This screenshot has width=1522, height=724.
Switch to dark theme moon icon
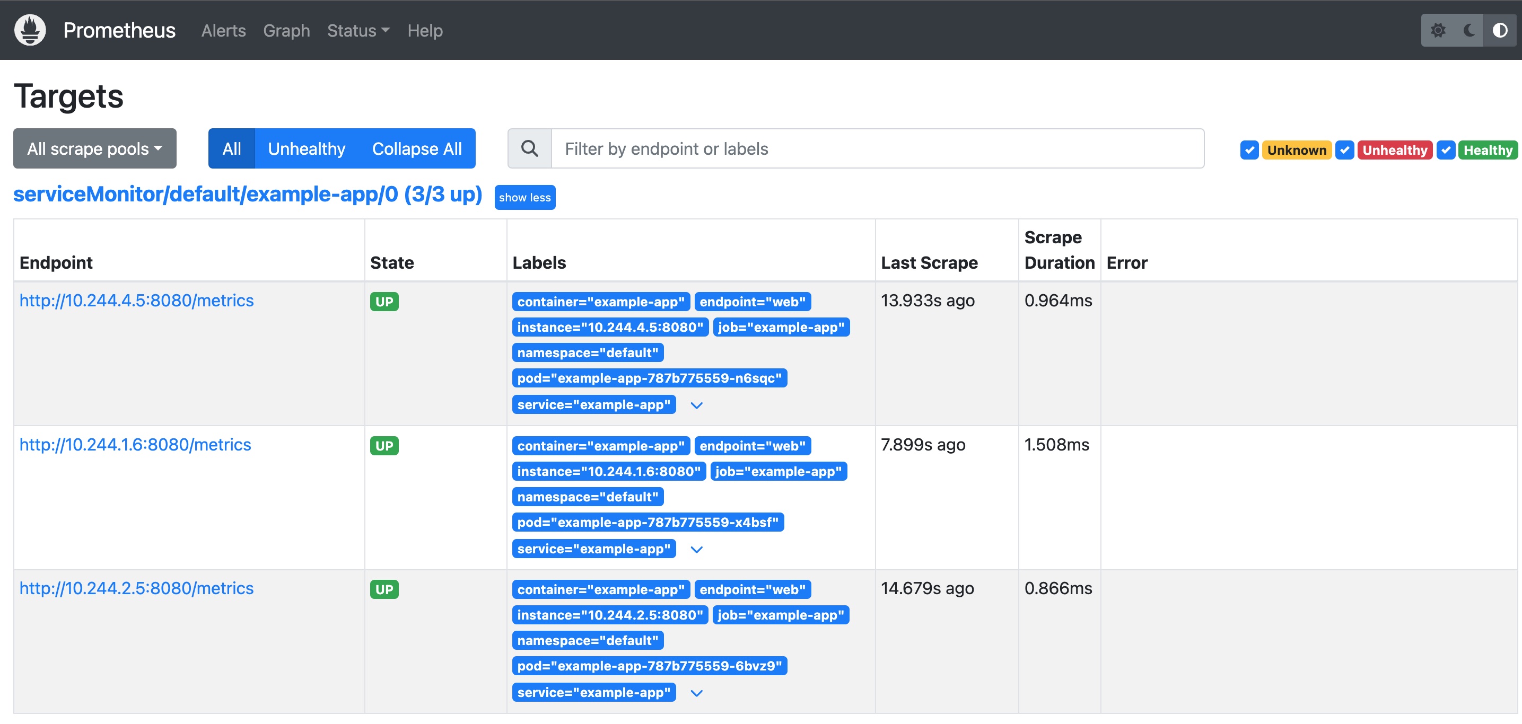click(x=1469, y=30)
